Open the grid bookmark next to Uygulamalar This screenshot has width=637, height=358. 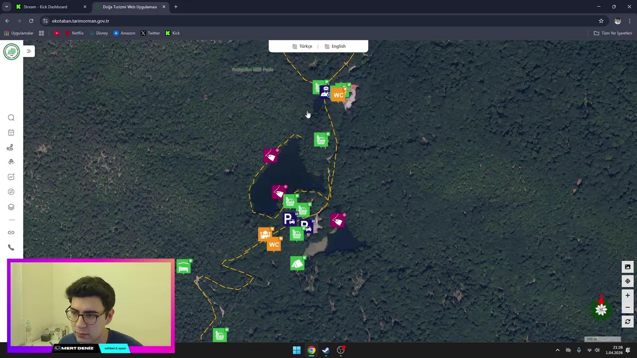point(41,33)
